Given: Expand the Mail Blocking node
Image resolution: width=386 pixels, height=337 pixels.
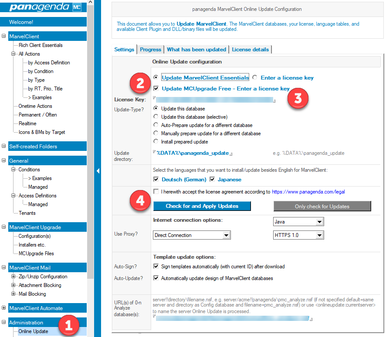Looking at the screenshot, I should pyautogui.click(x=14, y=294).
